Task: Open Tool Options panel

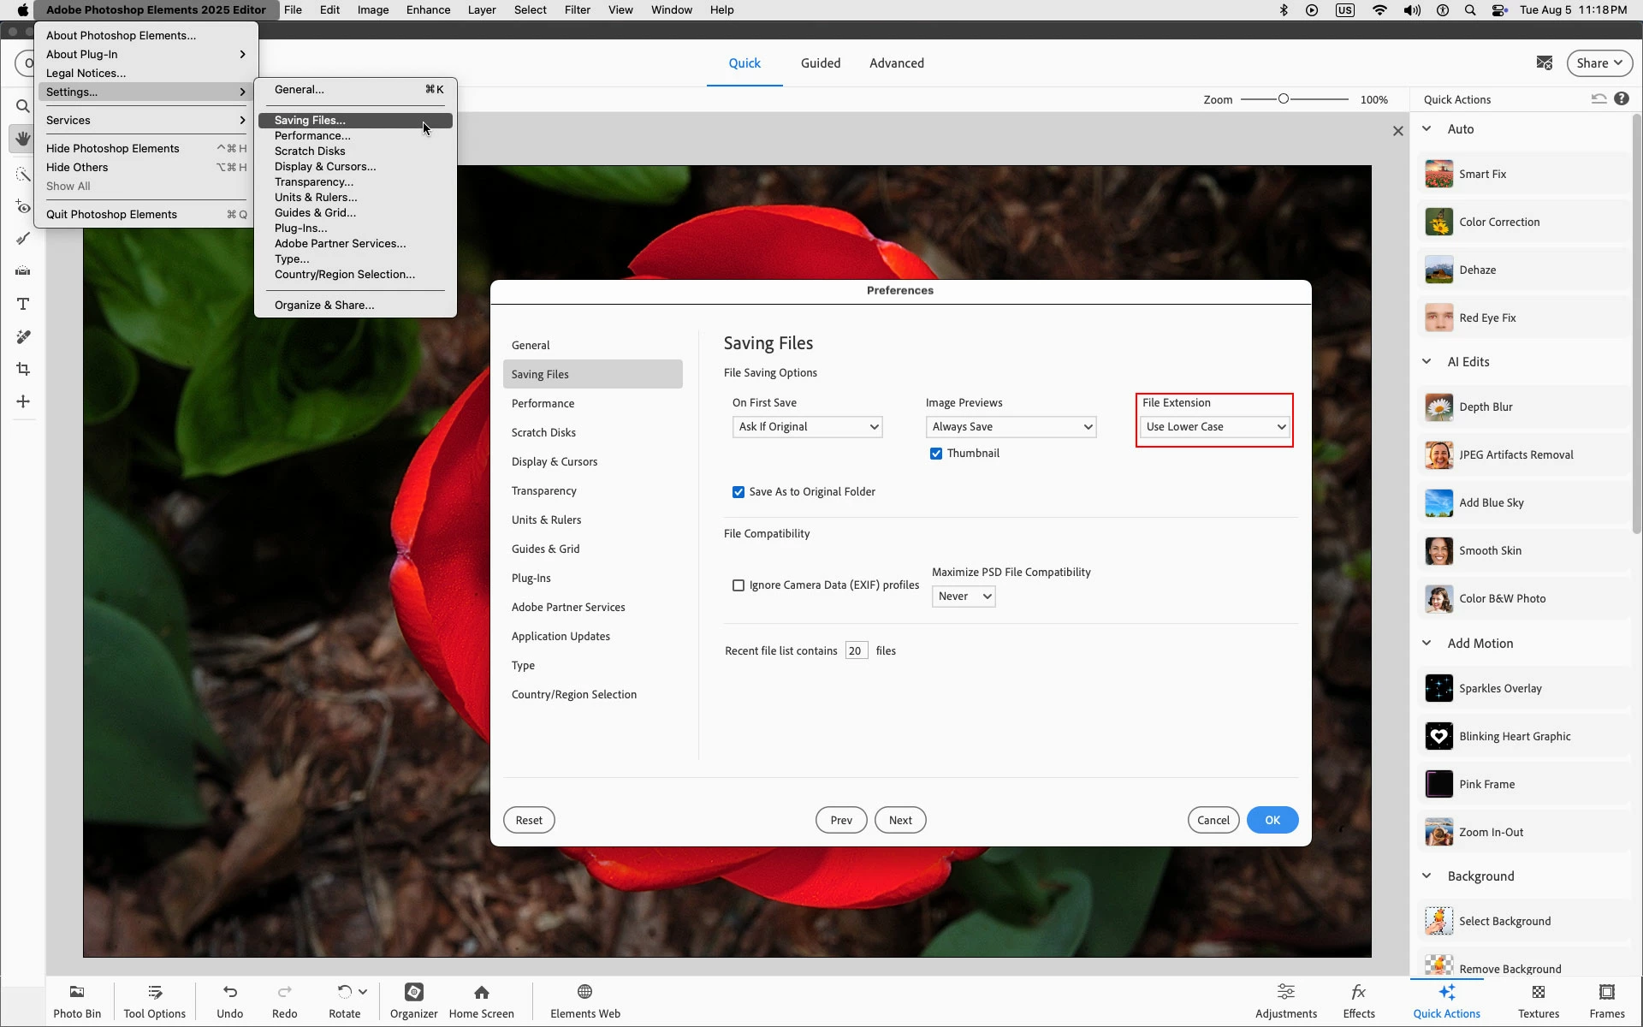Action: 154,1000
